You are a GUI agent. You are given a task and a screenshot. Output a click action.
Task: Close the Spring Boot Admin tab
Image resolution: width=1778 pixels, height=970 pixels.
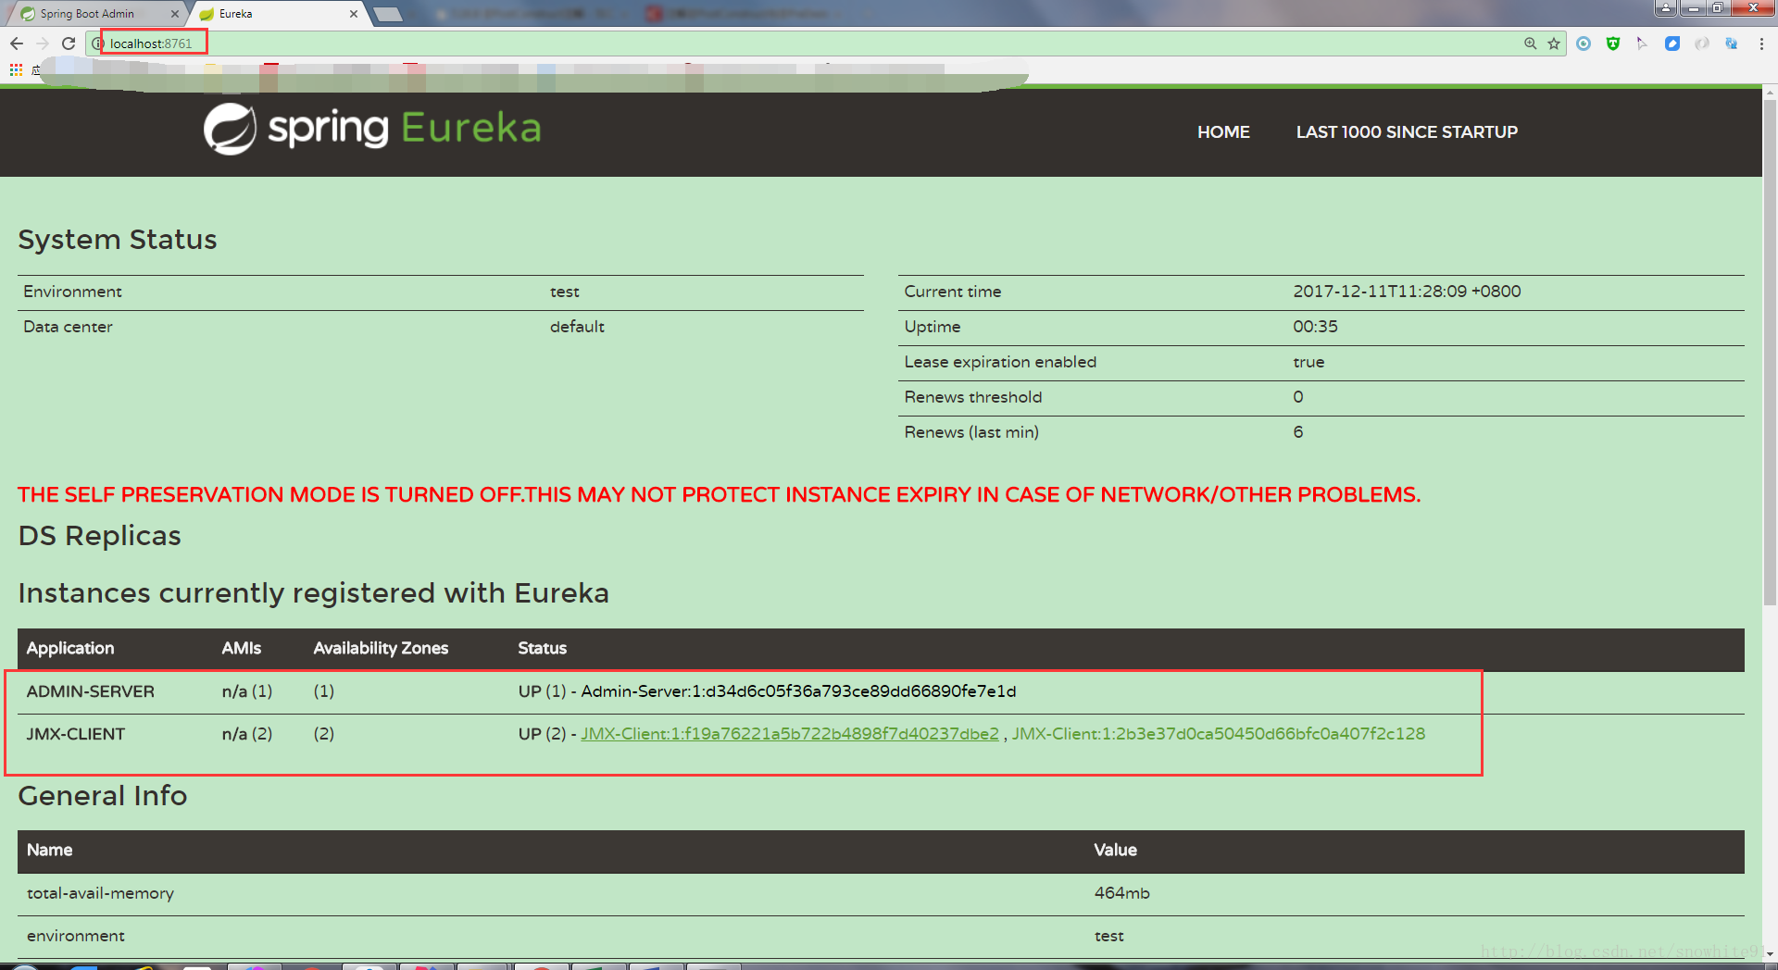pos(174,14)
